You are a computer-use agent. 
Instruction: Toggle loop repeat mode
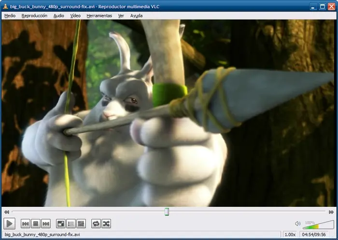pyautogui.click(x=96, y=224)
